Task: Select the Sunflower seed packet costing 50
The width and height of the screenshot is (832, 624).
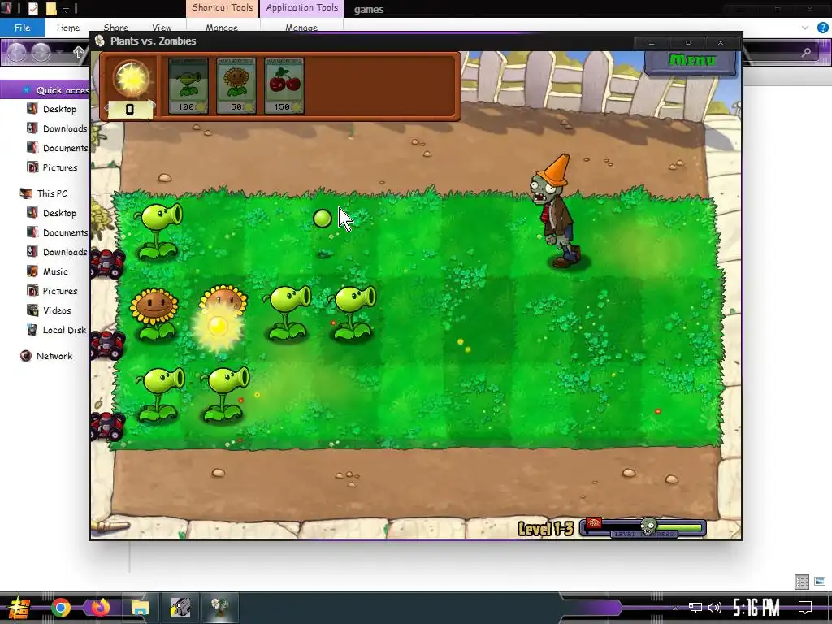Action: click(236, 86)
